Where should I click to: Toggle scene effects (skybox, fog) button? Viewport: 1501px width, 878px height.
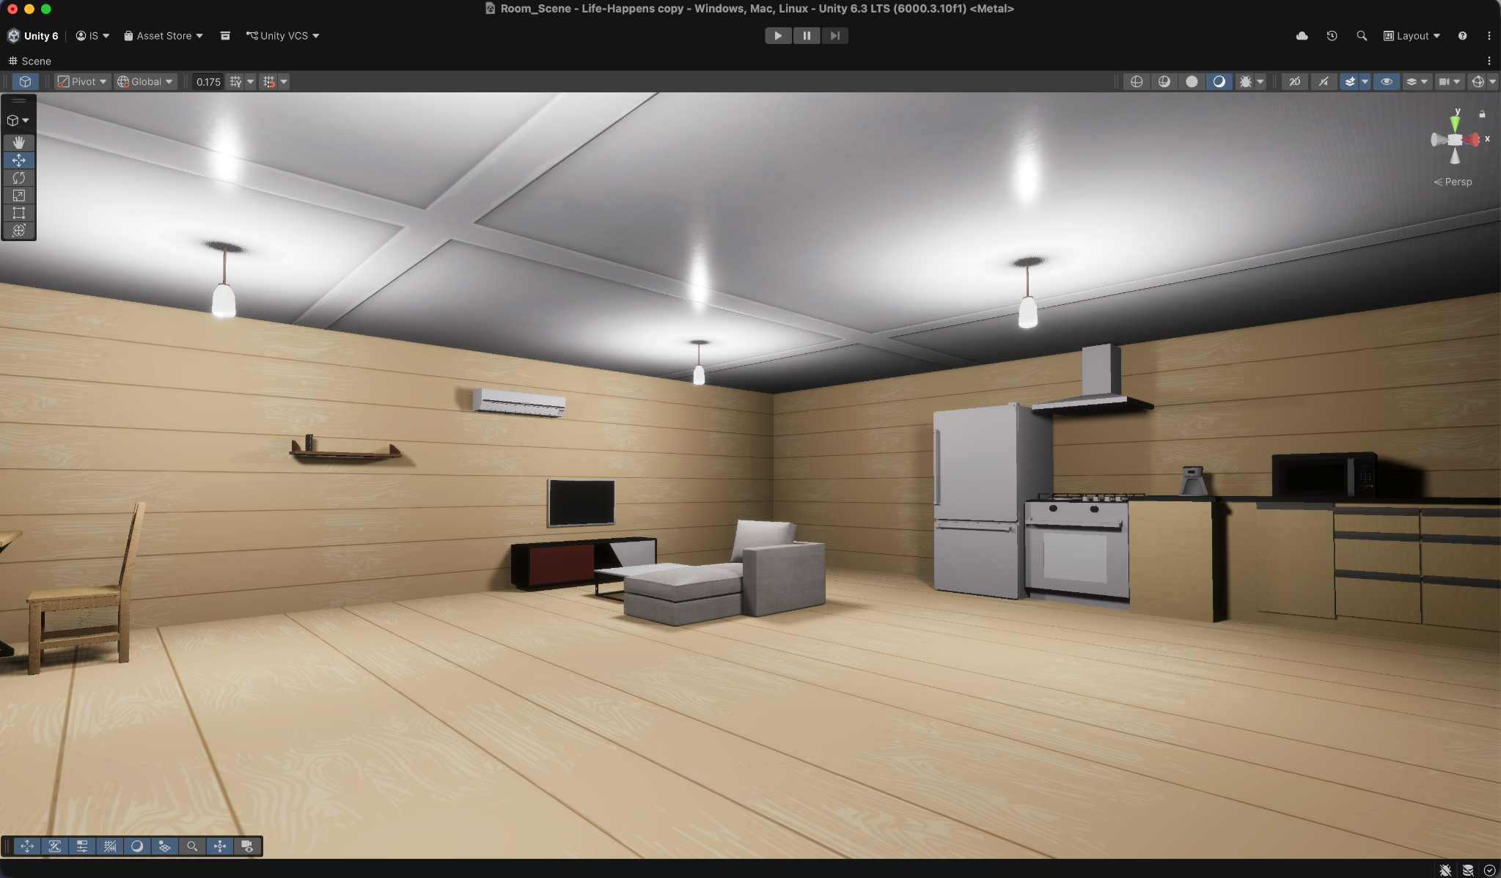pyautogui.click(x=1350, y=81)
